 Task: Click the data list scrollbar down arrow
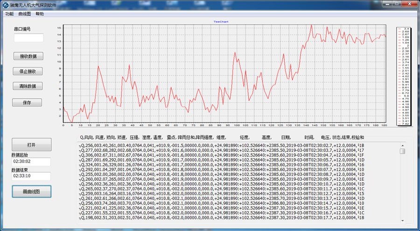point(402,221)
